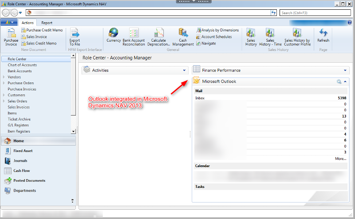Expand the Vendors tree node
This screenshot has width=355, height=219.
pos(4,77)
